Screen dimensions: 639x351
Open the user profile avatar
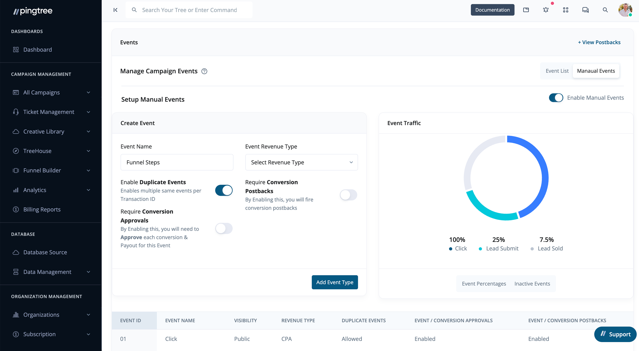tap(625, 10)
